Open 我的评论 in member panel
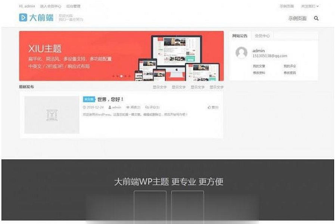 (x=290, y=66)
